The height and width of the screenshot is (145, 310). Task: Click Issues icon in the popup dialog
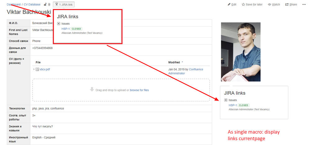tap(59, 24)
